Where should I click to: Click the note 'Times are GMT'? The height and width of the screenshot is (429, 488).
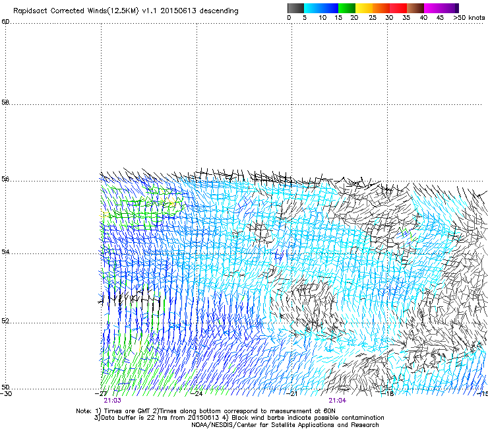click(x=127, y=411)
